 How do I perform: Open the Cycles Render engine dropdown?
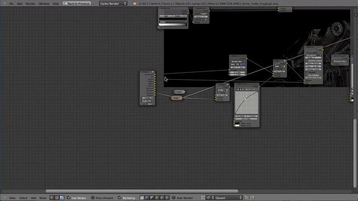click(x=113, y=3)
